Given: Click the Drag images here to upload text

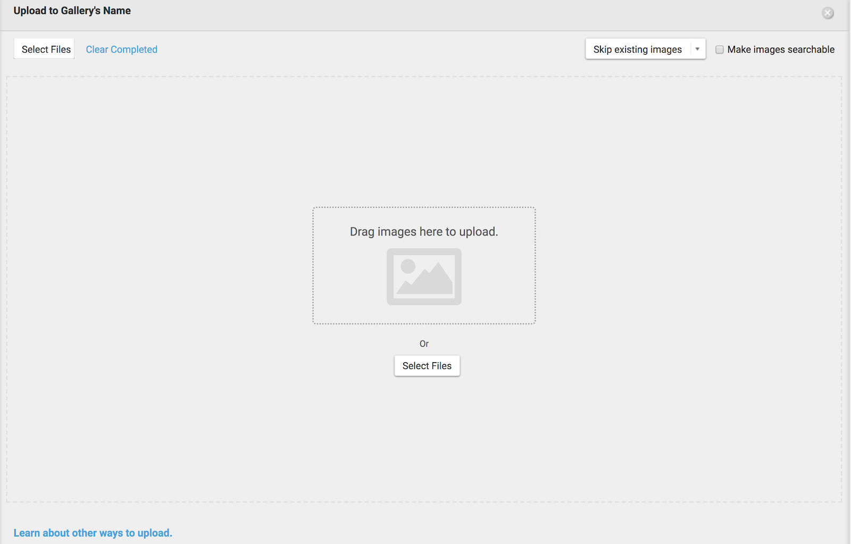Looking at the screenshot, I should (424, 232).
